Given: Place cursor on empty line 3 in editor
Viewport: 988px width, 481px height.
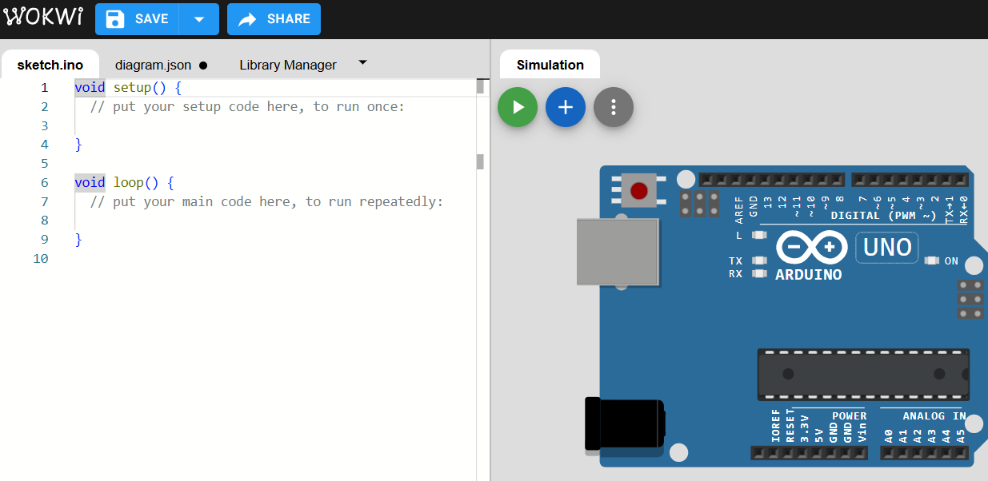Looking at the screenshot, I should coord(240,125).
